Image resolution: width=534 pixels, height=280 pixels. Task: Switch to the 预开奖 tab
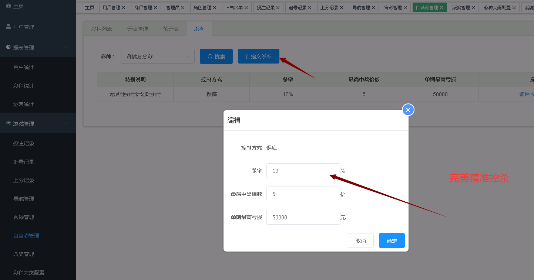pyautogui.click(x=171, y=29)
